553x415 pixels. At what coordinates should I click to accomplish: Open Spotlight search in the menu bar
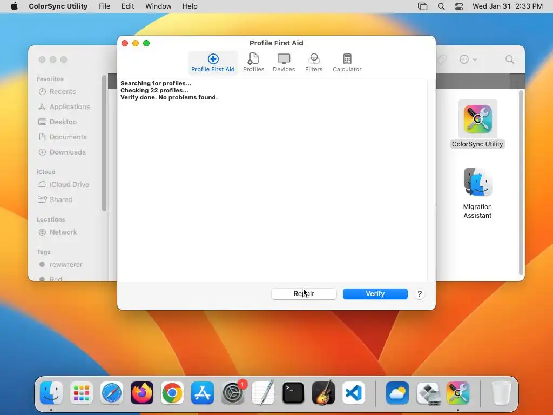click(x=441, y=6)
